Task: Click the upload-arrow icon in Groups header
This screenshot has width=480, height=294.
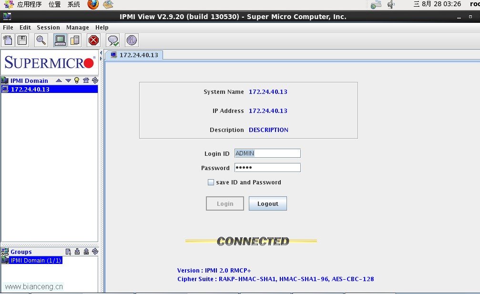Action: tap(86, 252)
